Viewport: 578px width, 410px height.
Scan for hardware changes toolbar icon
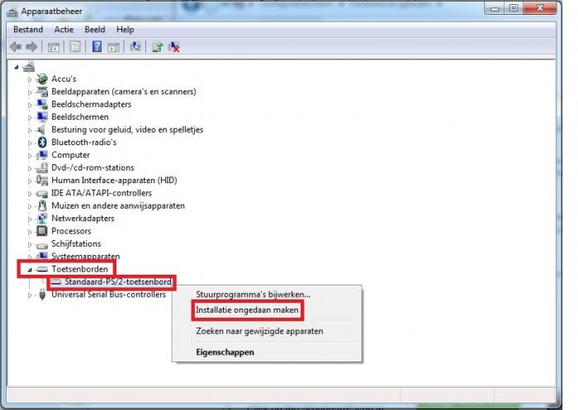(135, 46)
